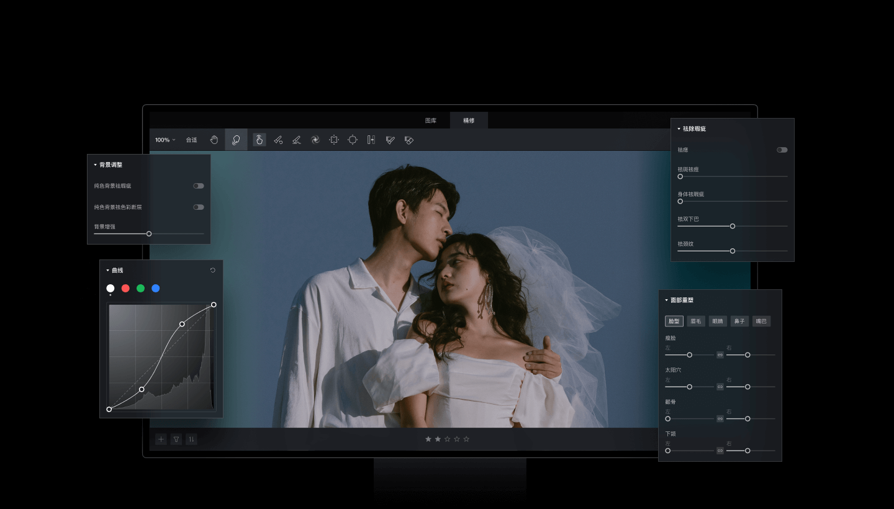Viewport: 894px width, 509px height.
Task: Enable the 纯色背景祛色彩断层 switch
Action: click(198, 207)
